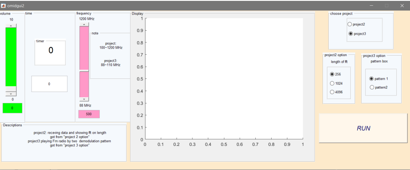
Task: Click the empty Display plot area
Action: click(224, 78)
